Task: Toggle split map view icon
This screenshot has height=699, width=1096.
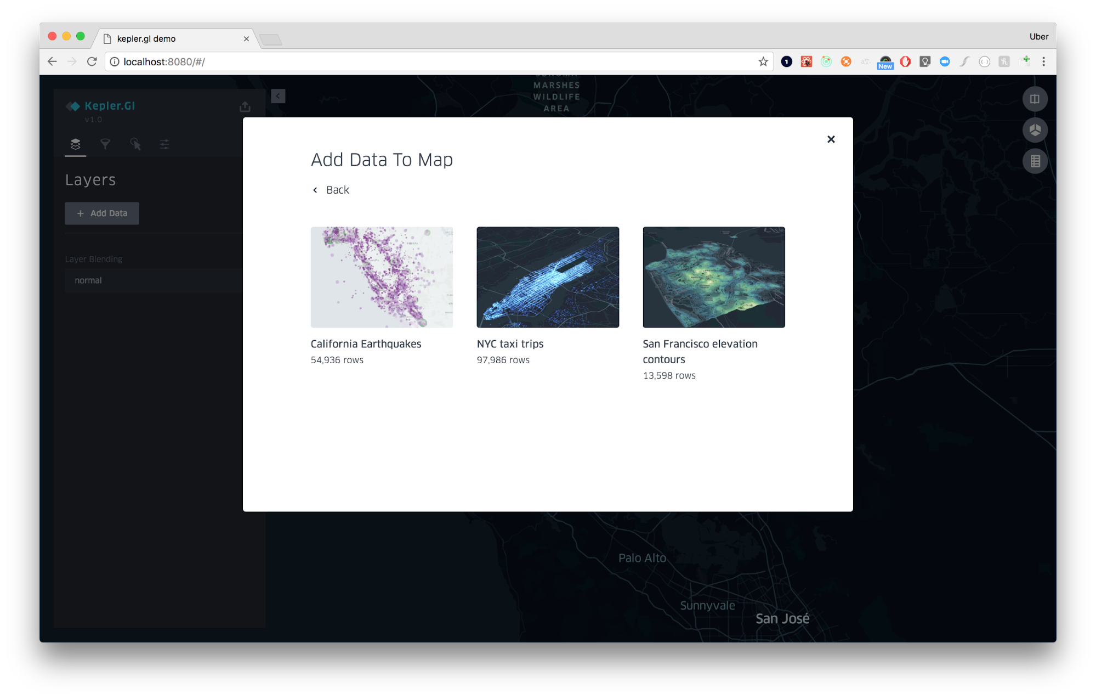Action: click(x=1035, y=99)
